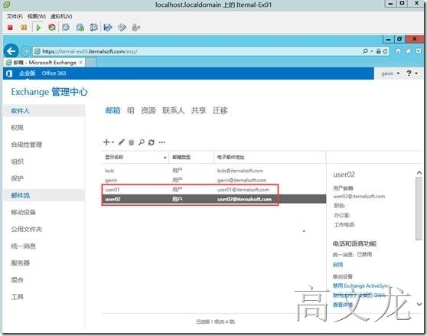
Task: Sort by the 显示名称 column header
Action: (x=135, y=157)
